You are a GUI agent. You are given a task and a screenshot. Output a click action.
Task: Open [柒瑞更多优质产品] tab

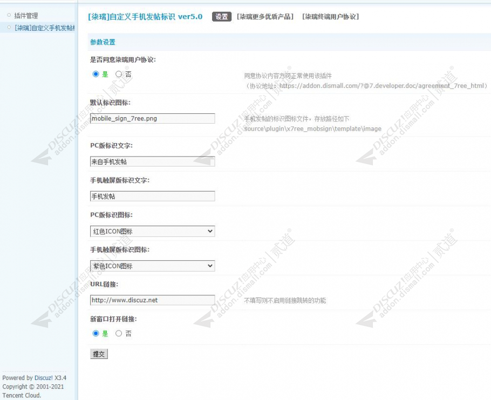point(265,17)
